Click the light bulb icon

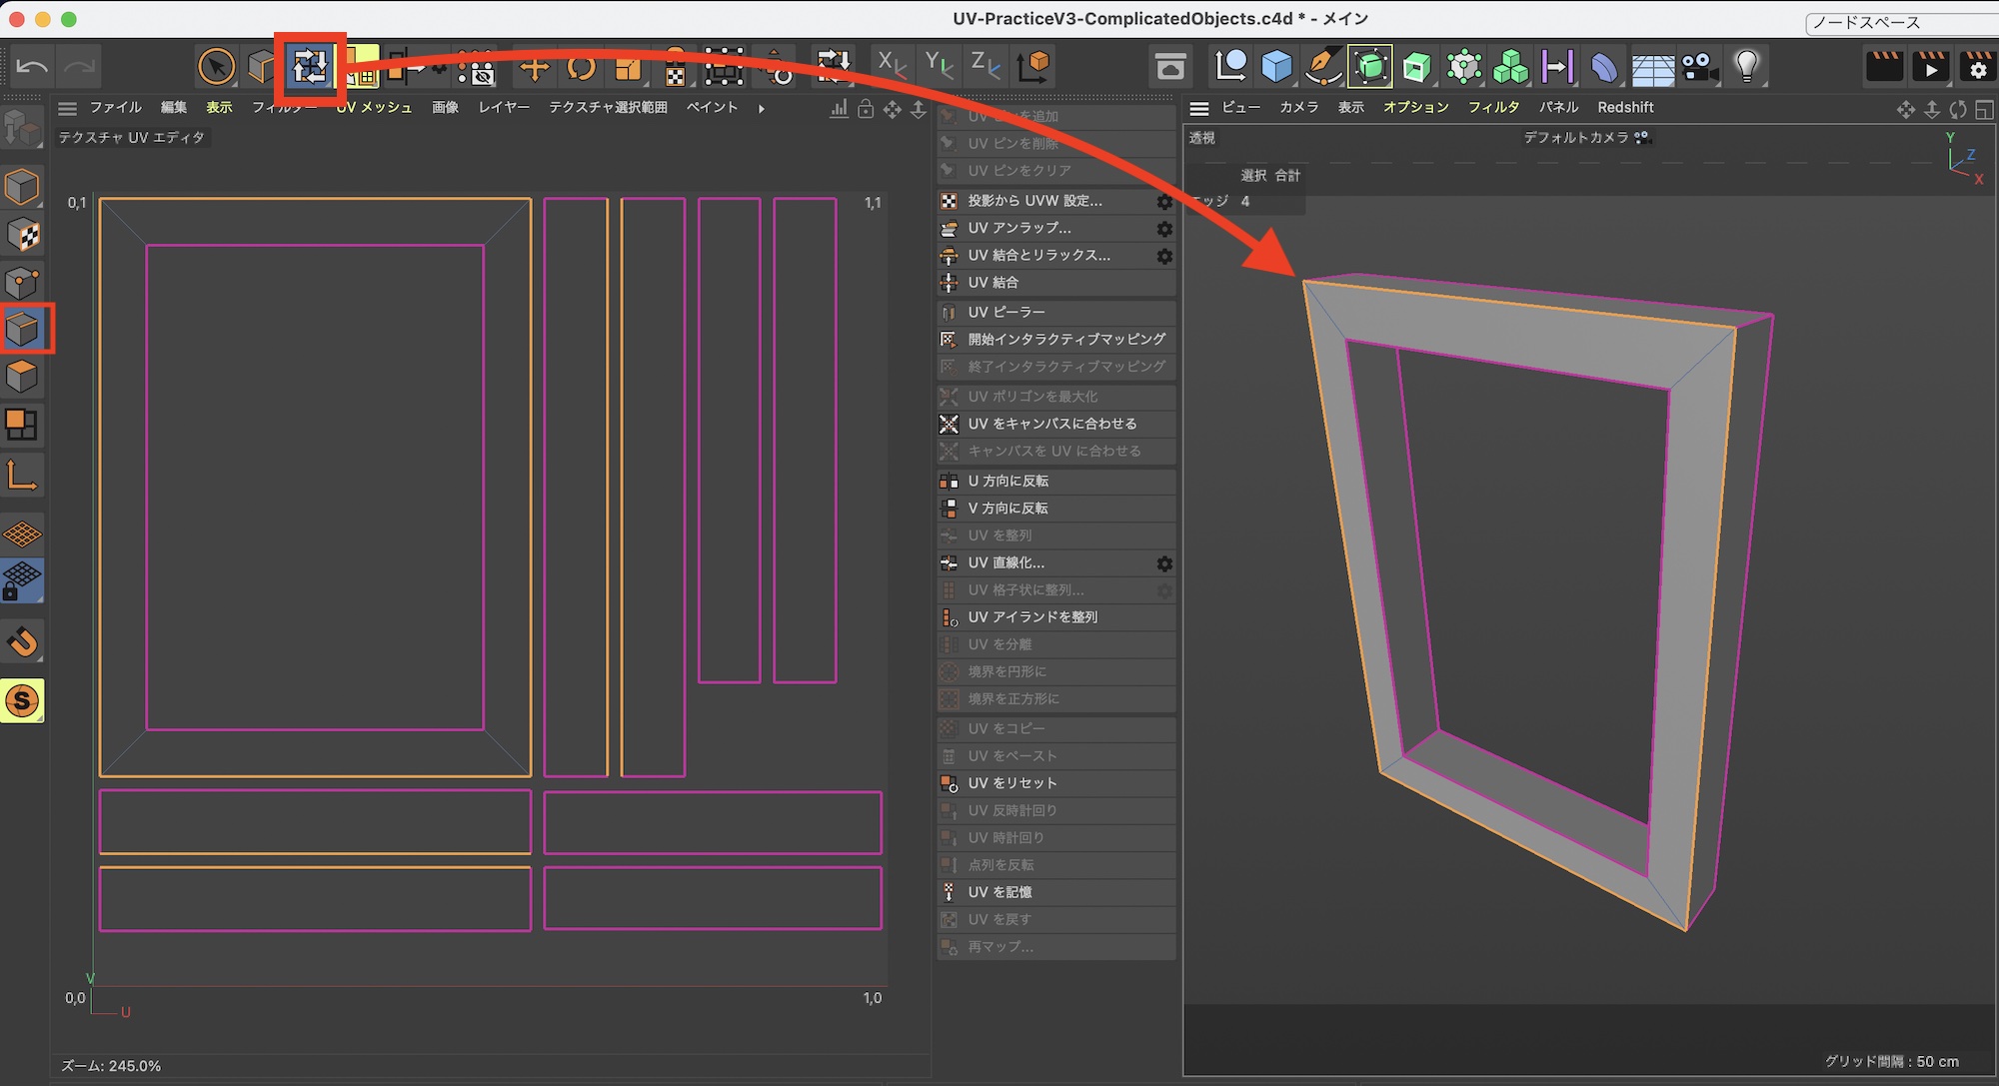click(1746, 67)
